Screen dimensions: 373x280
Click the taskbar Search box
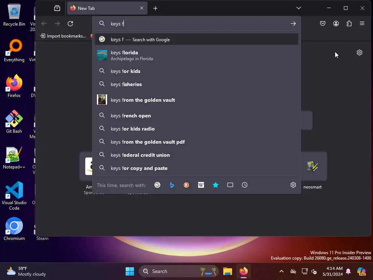(x=178, y=271)
